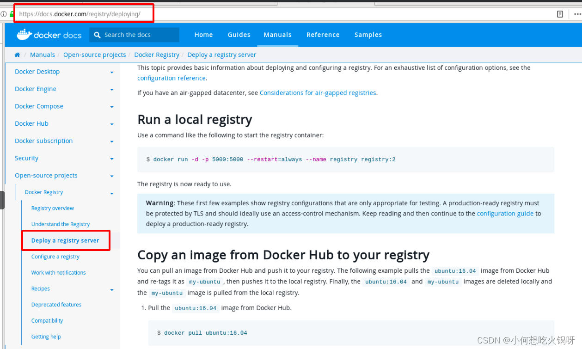The image size is (582, 349).
Task: Select Security in the sidebar
Action: (x=26, y=158)
